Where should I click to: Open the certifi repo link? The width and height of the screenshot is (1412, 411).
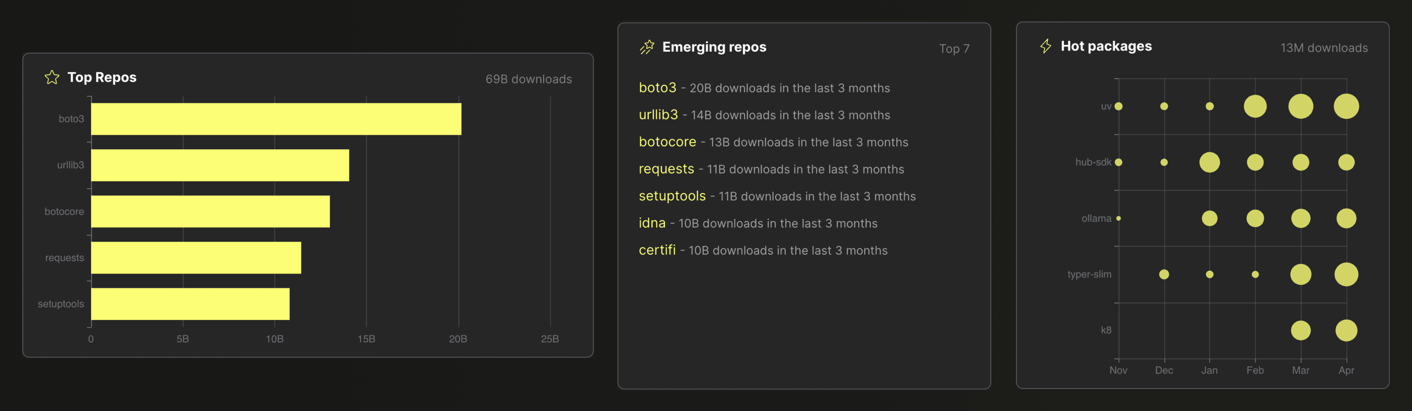tap(657, 250)
